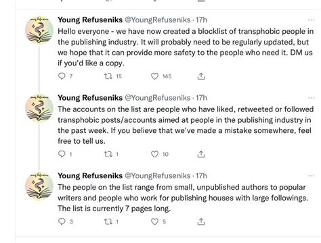Screen dimensions: 321x243
Task: Like the tweet with 145 likes
Action: (x=154, y=76)
